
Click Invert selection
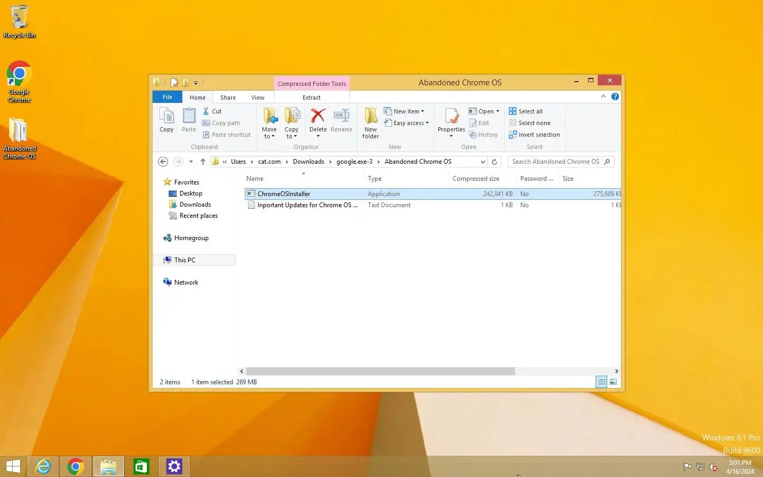(x=534, y=135)
